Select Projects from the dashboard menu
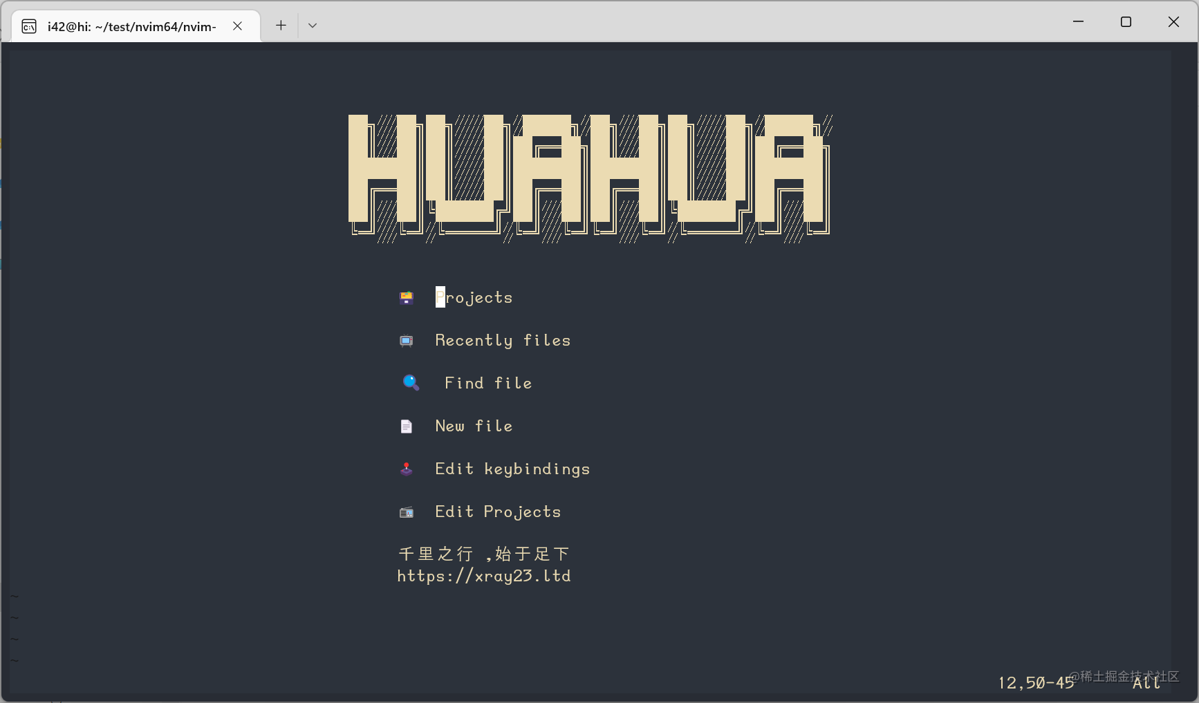This screenshot has height=703, width=1199. click(474, 297)
